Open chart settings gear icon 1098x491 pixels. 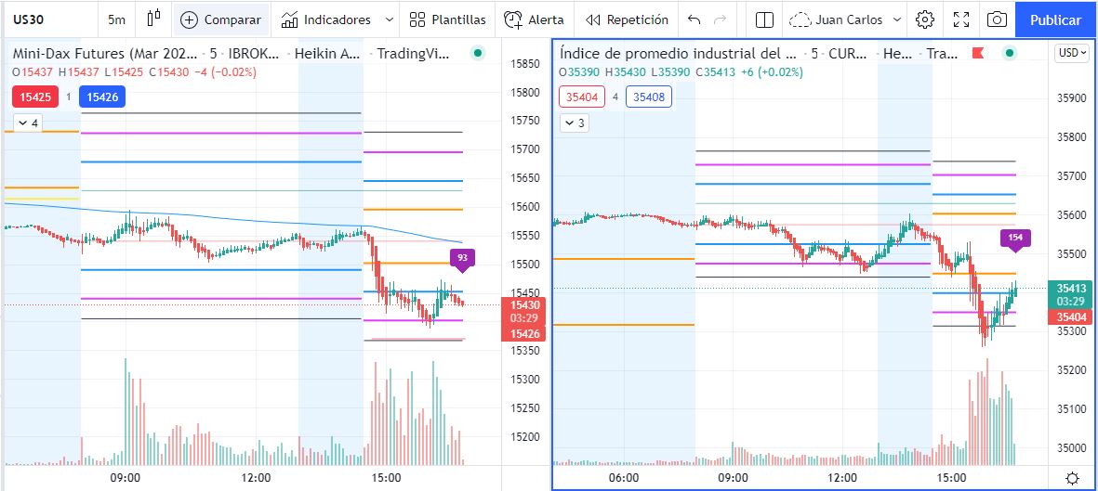click(924, 19)
